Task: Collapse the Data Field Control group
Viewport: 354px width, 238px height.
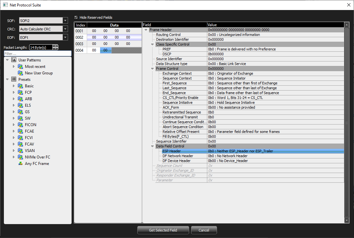Action: pos(153,146)
